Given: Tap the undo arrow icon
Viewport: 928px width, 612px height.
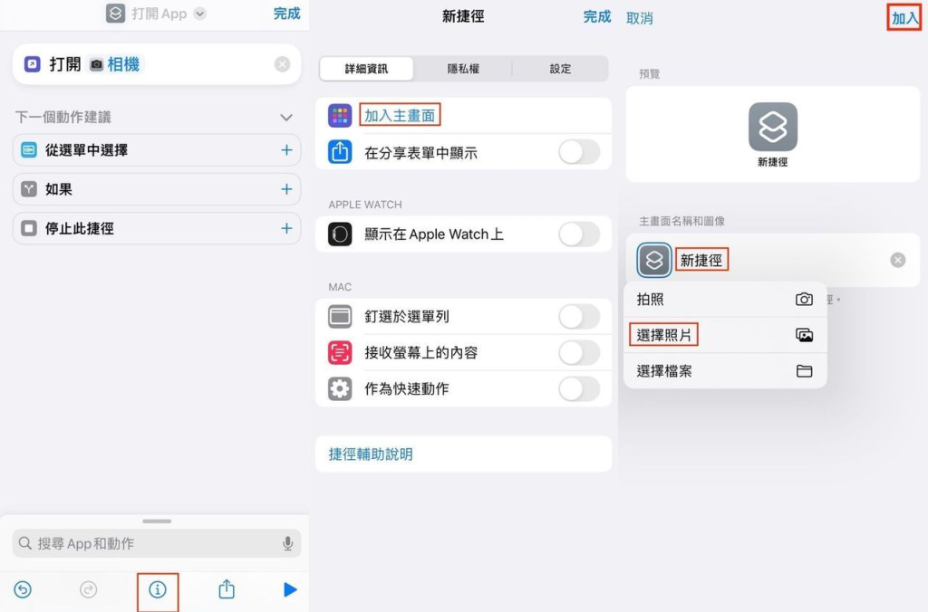Looking at the screenshot, I should (24, 589).
